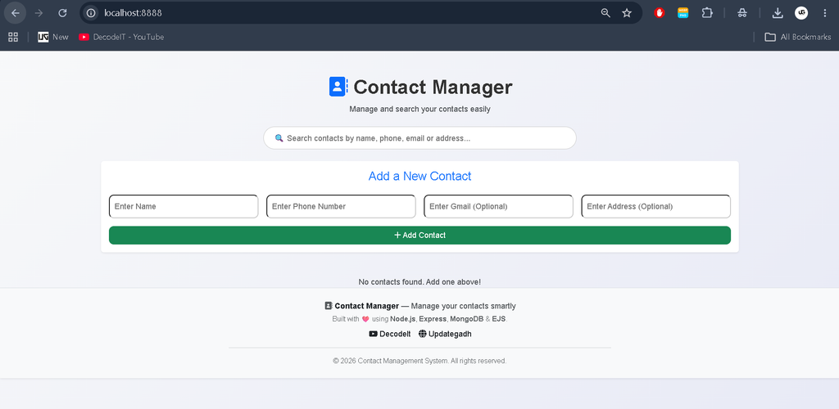Click the browser back arrow
839x409 pixels.
[15, 13]
